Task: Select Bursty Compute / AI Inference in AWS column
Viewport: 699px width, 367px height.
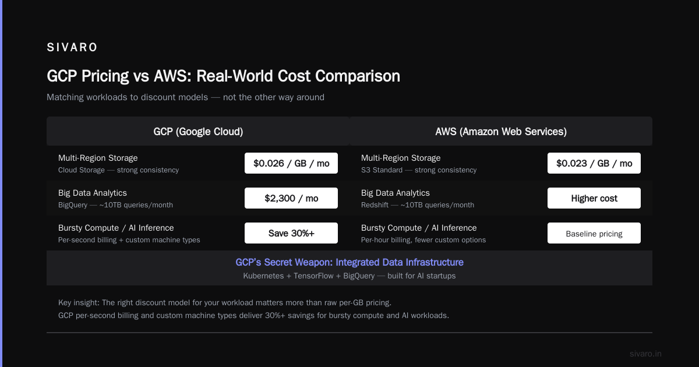Action: tap(419, 228)
